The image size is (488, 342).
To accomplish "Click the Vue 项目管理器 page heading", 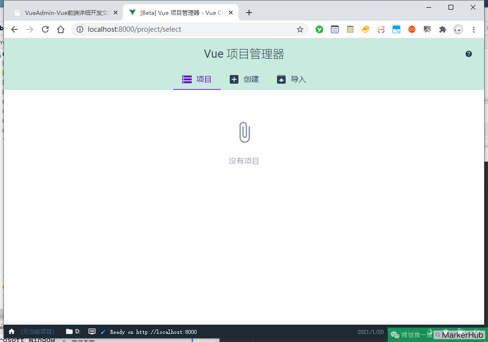I will click(244, 54).
